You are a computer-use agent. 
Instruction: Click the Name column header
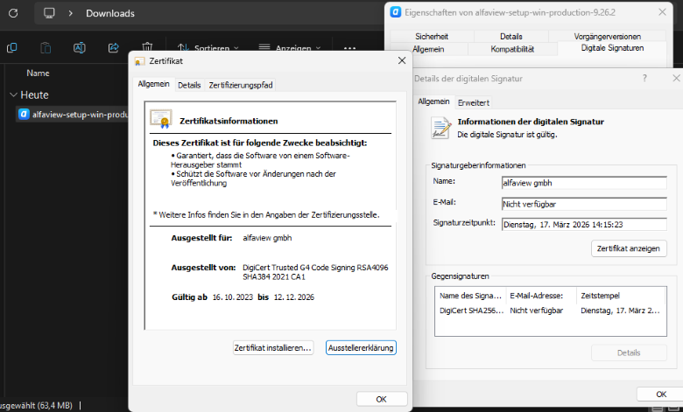coord(38,73)
